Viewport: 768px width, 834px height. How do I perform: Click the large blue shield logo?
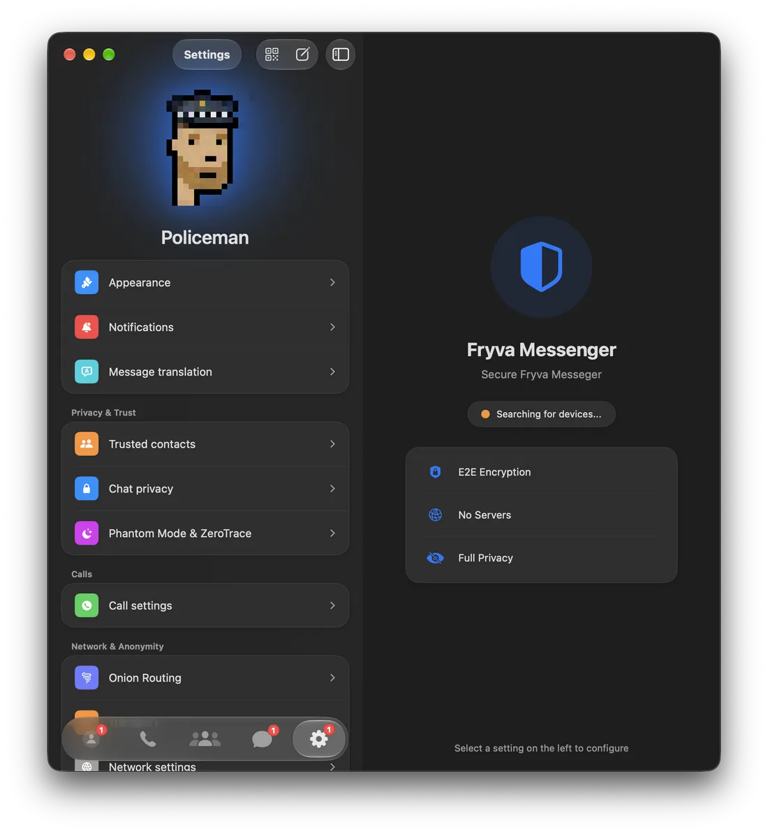pos(541,267)
